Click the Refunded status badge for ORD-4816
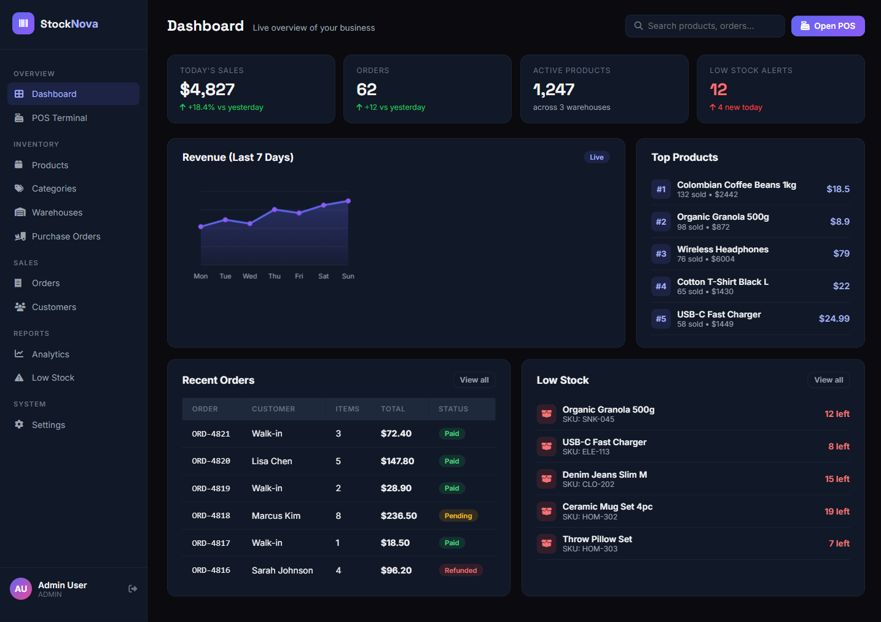The image size is (881, 622). (461, 570)
